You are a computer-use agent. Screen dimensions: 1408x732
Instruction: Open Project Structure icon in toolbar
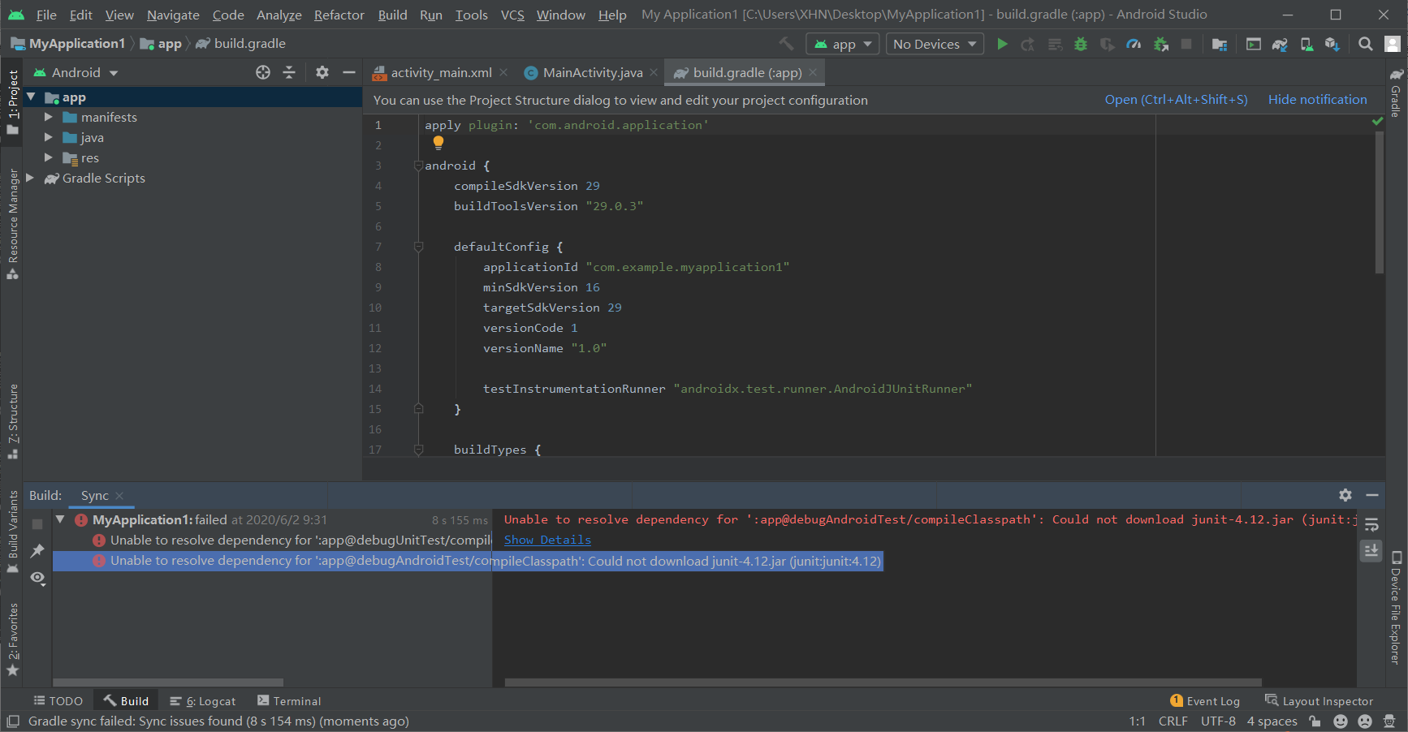coord(1220,44)
